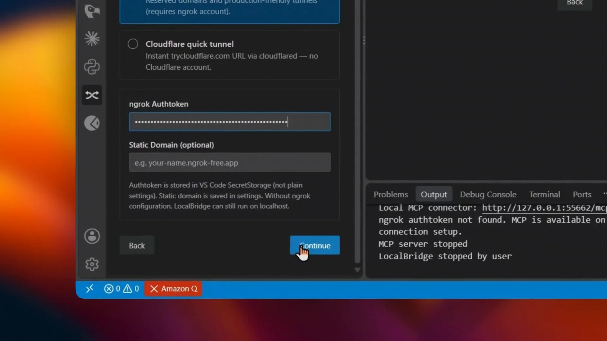607x341 pixels.
Task: Switch to the Problems panel tab
Action: (x=391, y=194)
